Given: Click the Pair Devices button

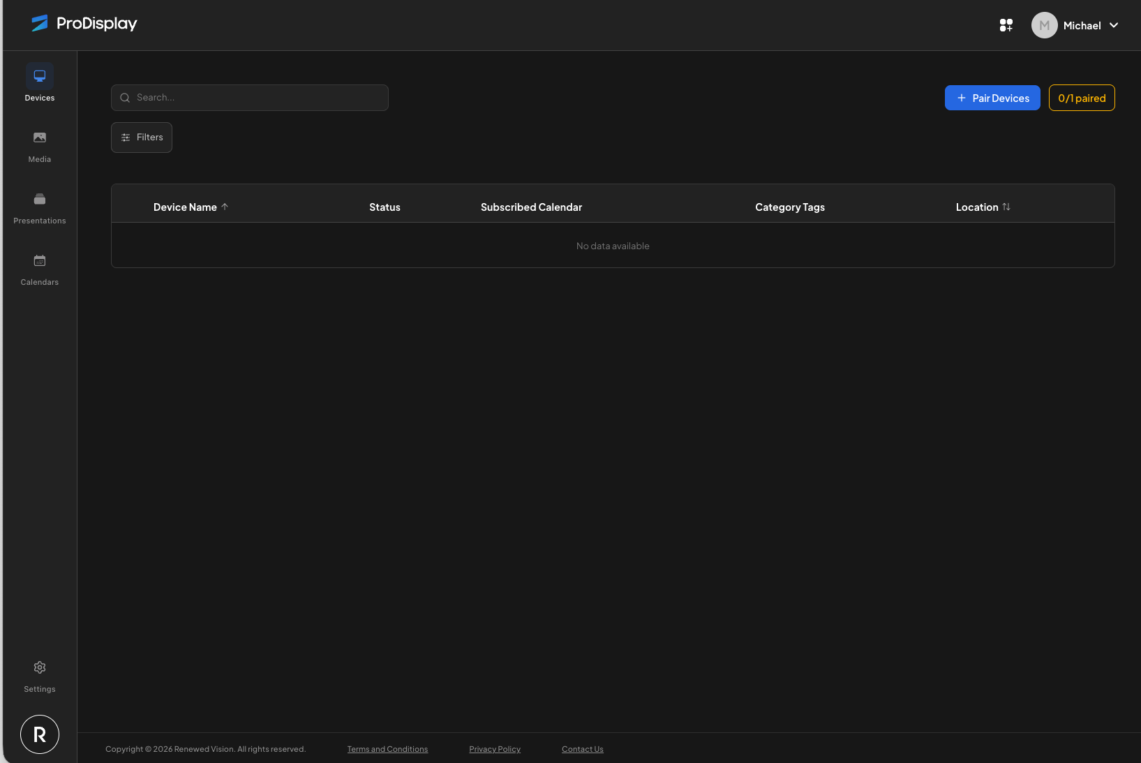Looking at the screenshot, I should coord(992,98).
